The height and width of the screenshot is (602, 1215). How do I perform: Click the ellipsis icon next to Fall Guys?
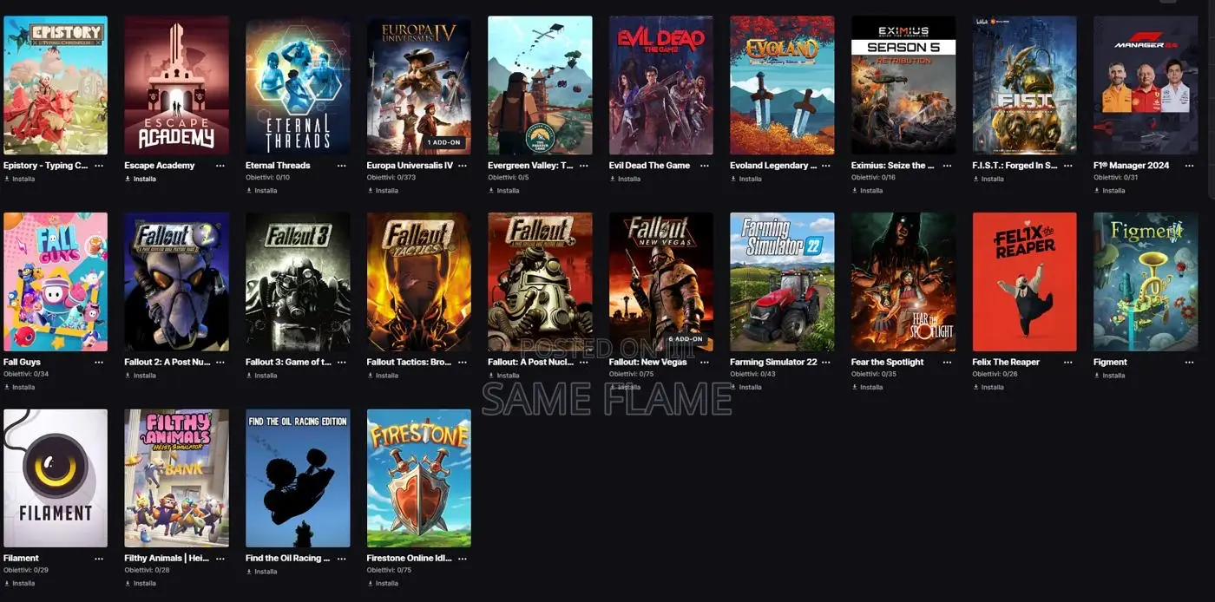pyautogui.click(x=99, y=363)
